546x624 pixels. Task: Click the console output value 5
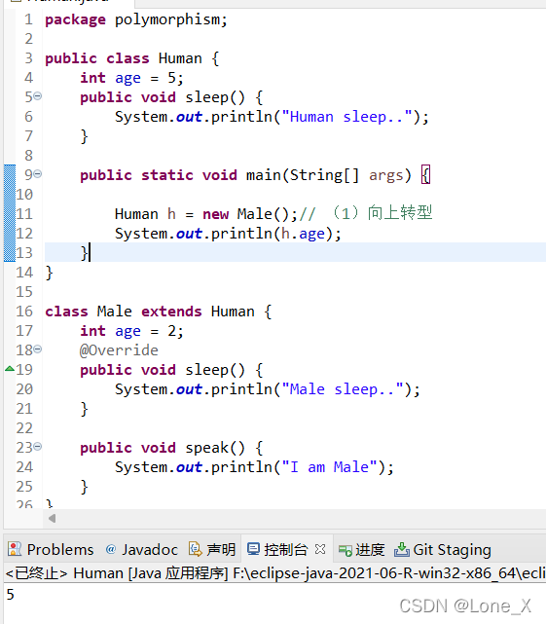click(11, 594)
